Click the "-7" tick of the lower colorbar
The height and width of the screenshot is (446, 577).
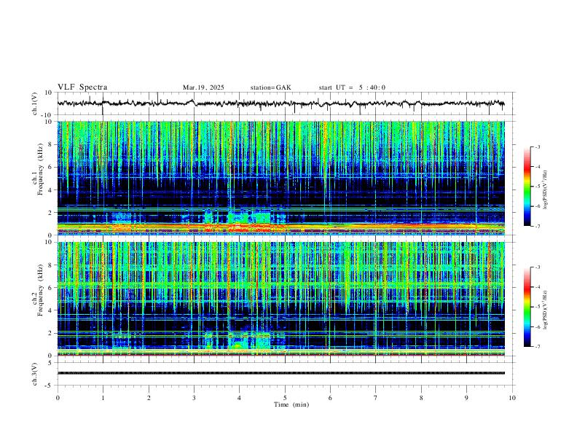point(537,347)
